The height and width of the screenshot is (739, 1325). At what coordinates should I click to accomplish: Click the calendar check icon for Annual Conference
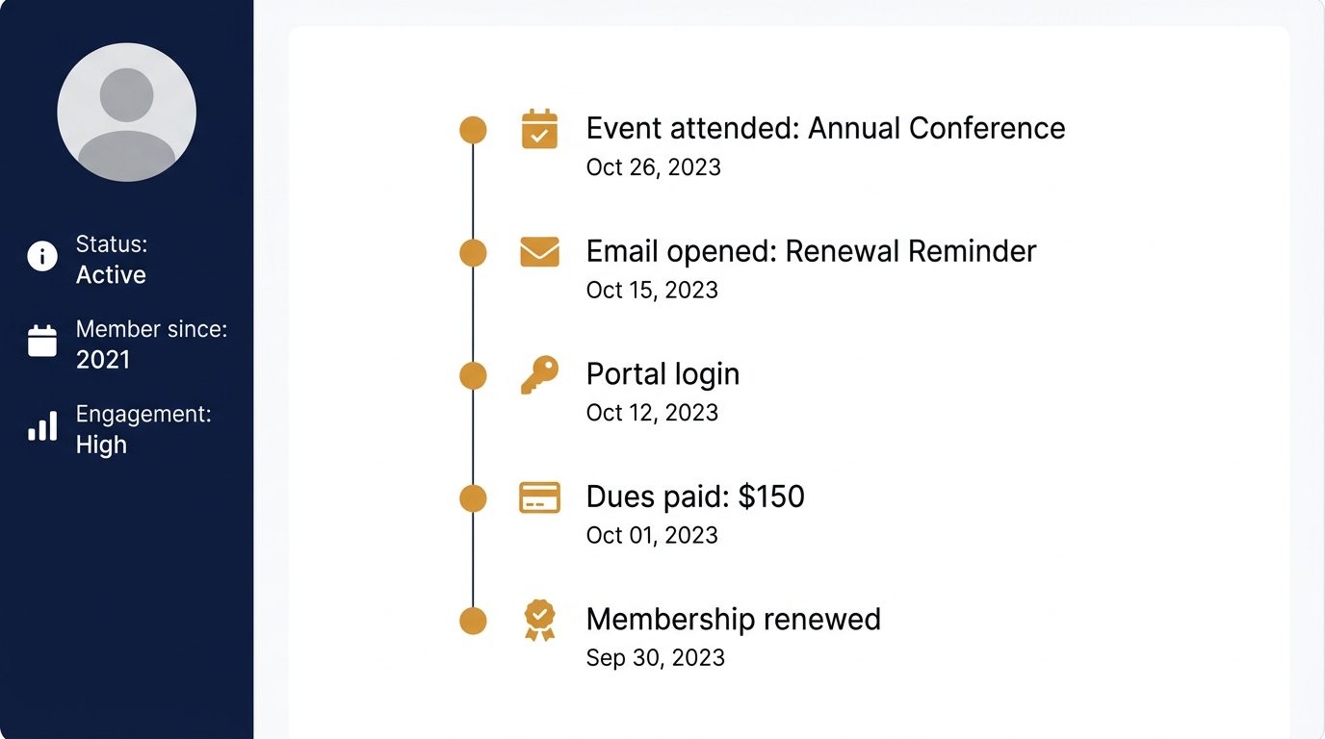[539, 128]
